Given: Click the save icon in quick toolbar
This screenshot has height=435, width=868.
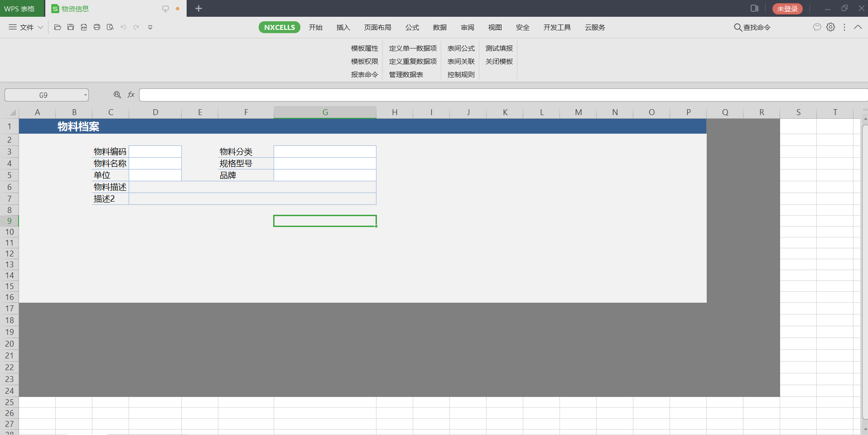Looking at the screenshot, I should pos(71,27).
